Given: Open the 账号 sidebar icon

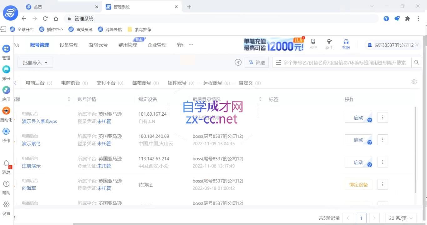Looking at the screenshot, I should 6,69.
